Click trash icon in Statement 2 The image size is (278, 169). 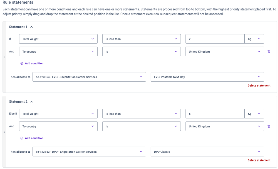[x=269, y=126]
